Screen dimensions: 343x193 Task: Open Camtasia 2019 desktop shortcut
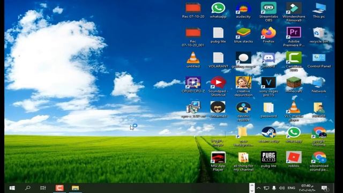click(294, 62)
